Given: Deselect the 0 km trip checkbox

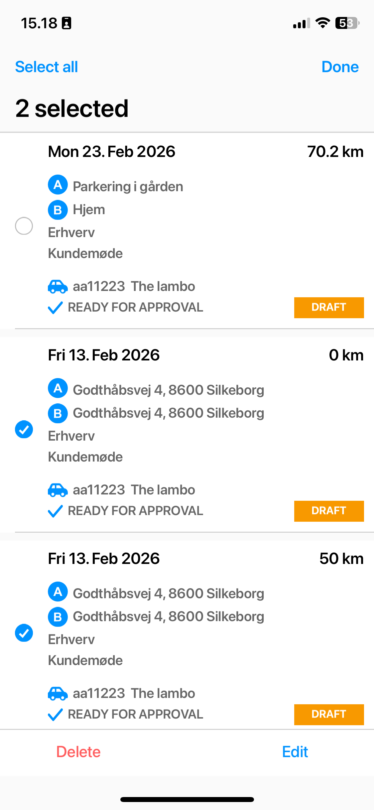Looking at the screenshot, I should coord(24,430).
